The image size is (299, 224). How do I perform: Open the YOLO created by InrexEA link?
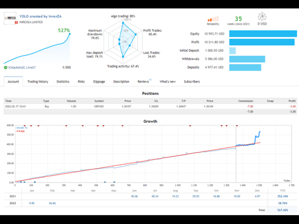[x=40, y=17]
